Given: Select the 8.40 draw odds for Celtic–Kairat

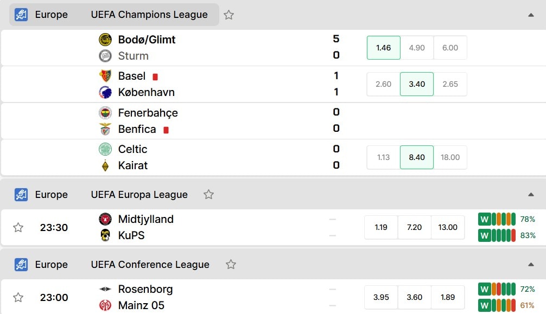Looking at the screenshot, I should tap(417, 157).
